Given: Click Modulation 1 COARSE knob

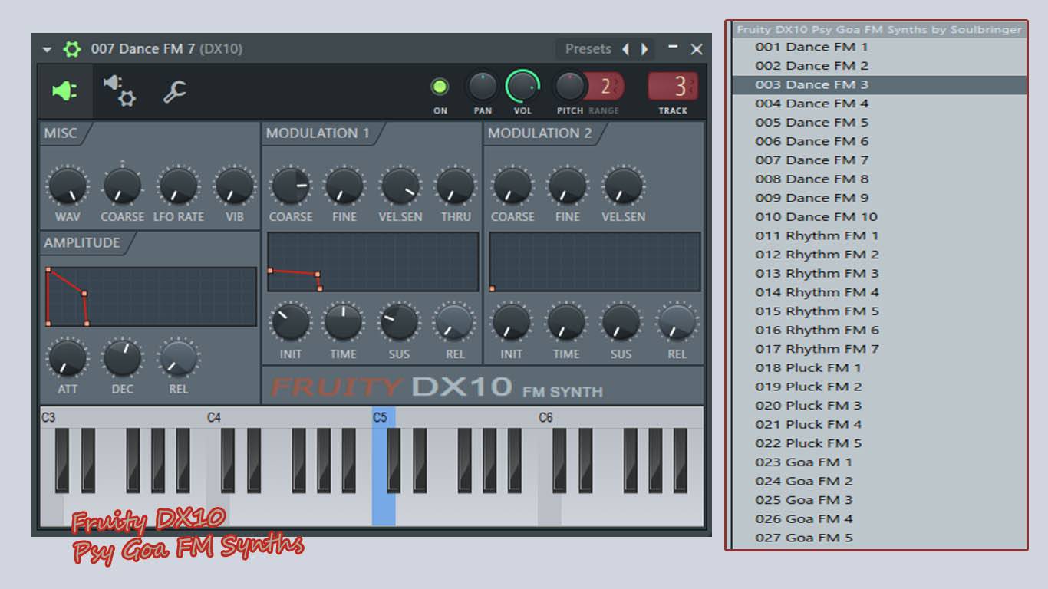Looking at the screenshot, I should (x=290, y=186).
